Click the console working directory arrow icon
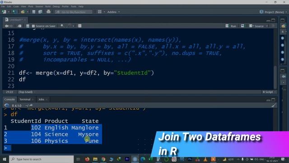Image resolution: width=289 pixels, height=163 pixels. click(31, 105)
